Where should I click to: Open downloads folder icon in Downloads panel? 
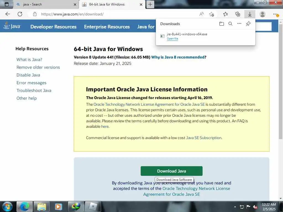pyautogui.click(x=222, y=24)
